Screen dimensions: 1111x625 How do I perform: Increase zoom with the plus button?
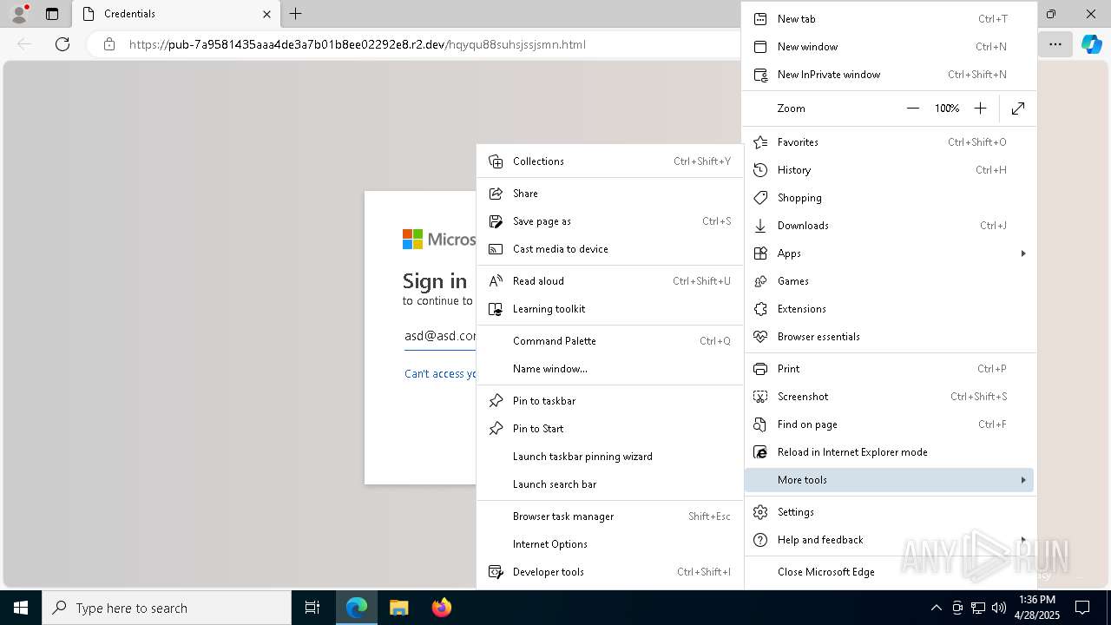tap(980, 109)
